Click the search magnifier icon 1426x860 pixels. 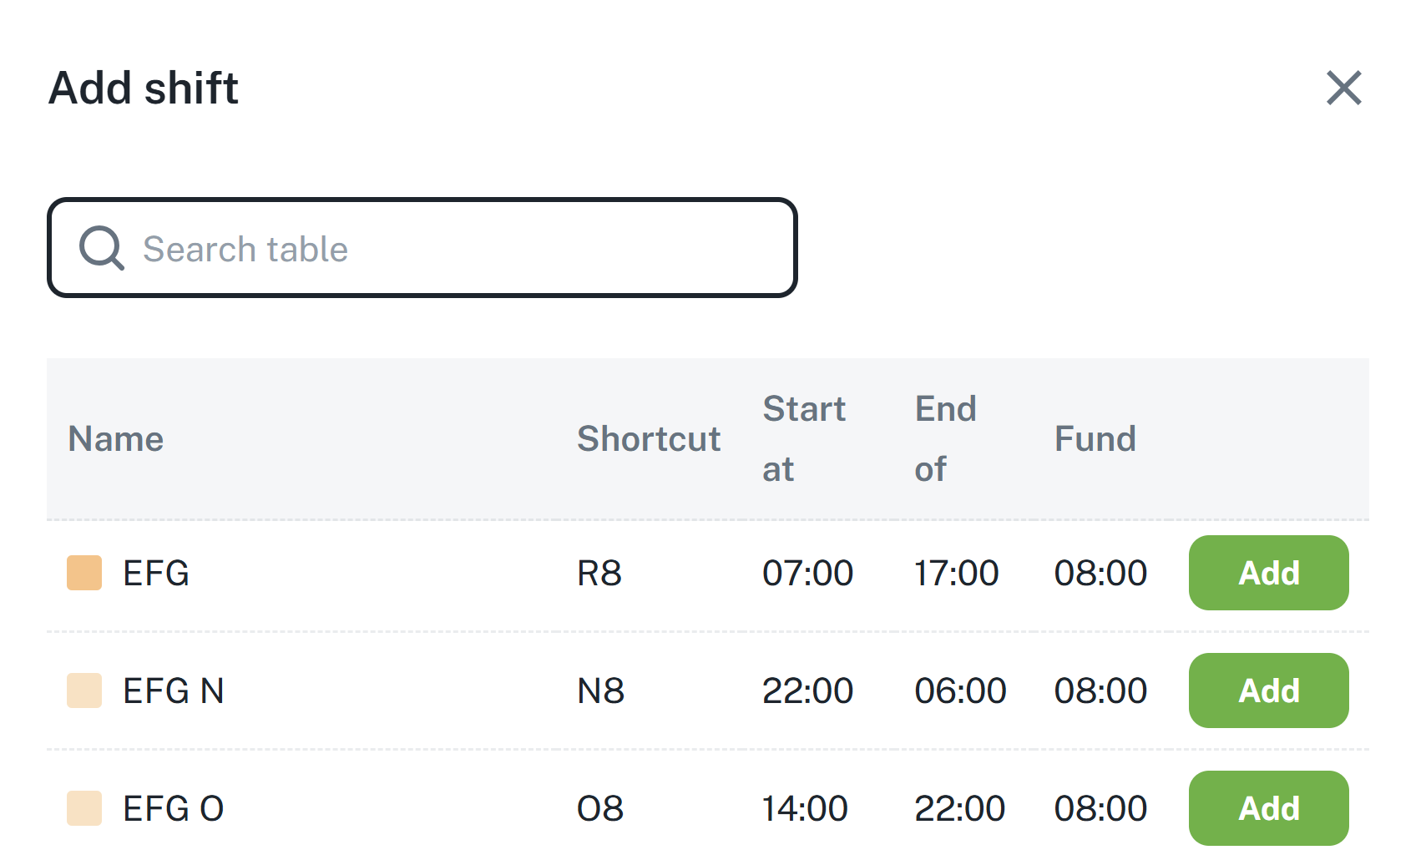(x=101, y=248)
